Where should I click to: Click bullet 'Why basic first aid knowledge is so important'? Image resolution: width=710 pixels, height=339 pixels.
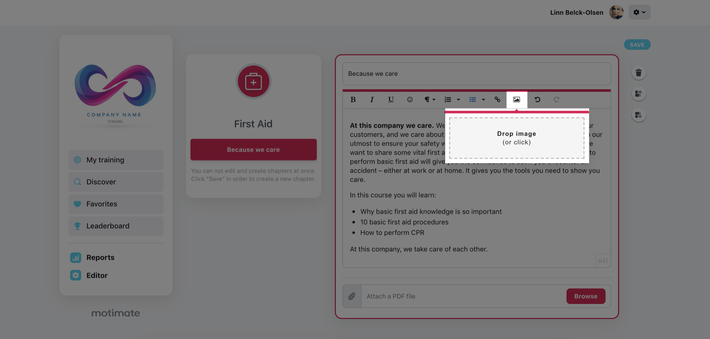pyautogui.click(x=431, y=212)
